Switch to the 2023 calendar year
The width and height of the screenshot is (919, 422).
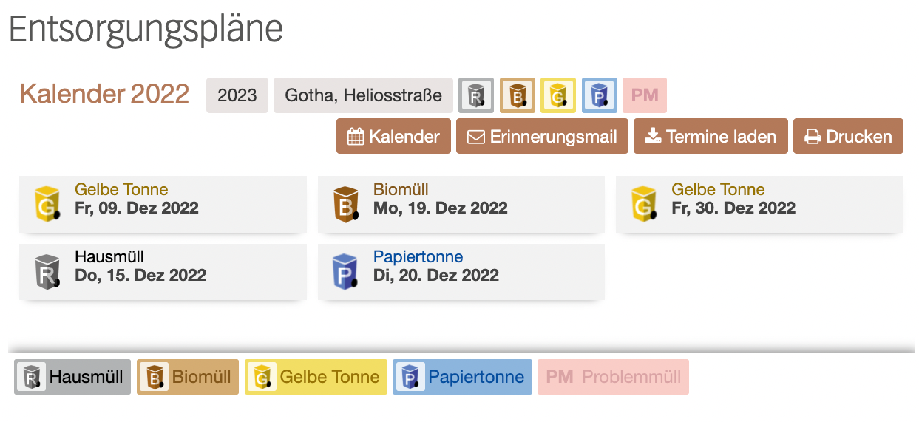(x=237, y=95)
